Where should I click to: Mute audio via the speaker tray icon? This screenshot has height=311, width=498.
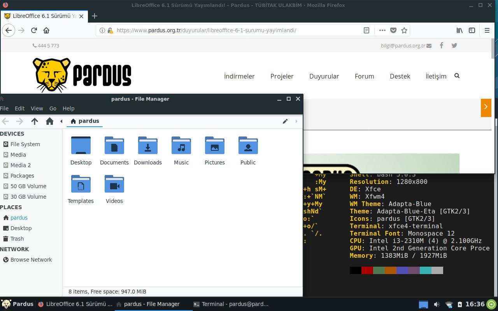click(x=437, y=304)
